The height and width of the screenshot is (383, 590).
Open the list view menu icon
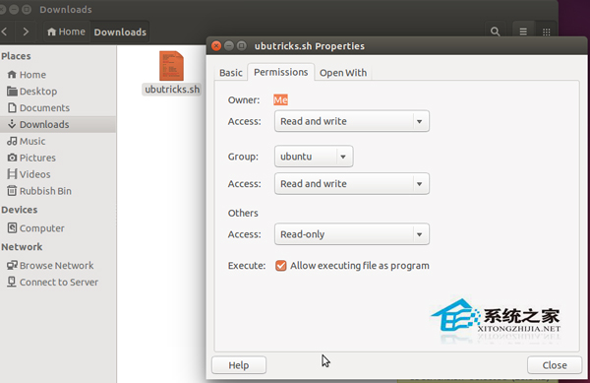523,32
